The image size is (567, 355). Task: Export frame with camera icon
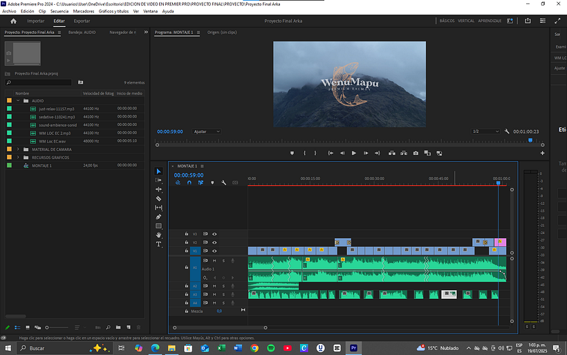416,153
